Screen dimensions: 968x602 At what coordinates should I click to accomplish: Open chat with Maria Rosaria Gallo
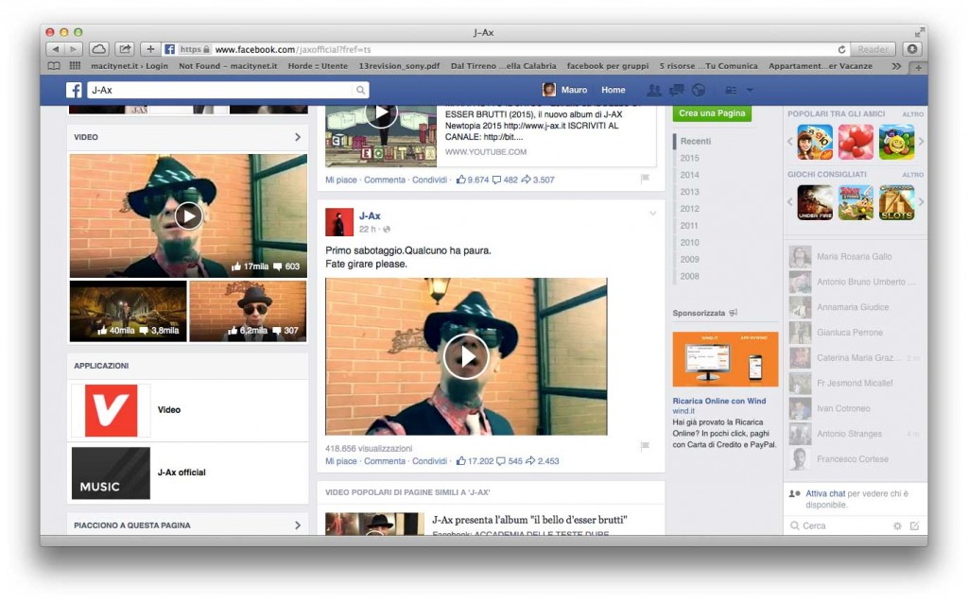pyautogui.click(x=855, y=257)
